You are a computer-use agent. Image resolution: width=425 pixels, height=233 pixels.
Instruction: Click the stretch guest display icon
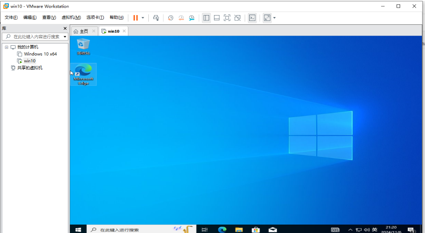point(267,18)
